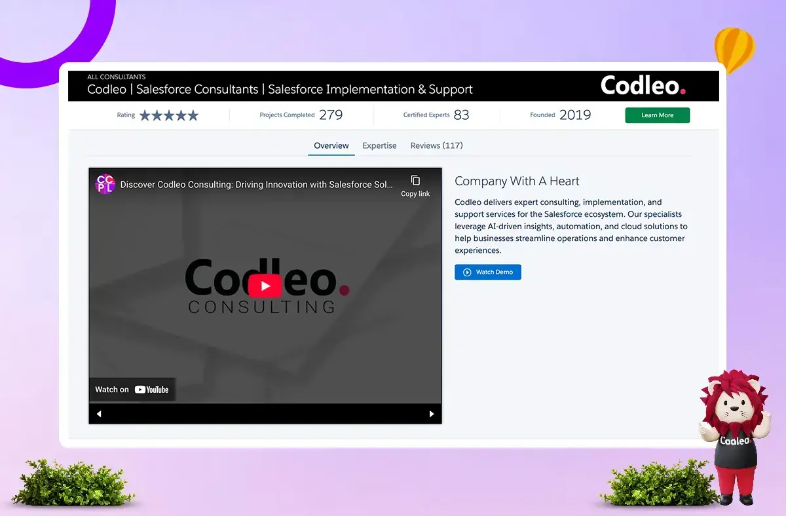Open the ALL CONSULTANTS breadcrumb link

116,77
